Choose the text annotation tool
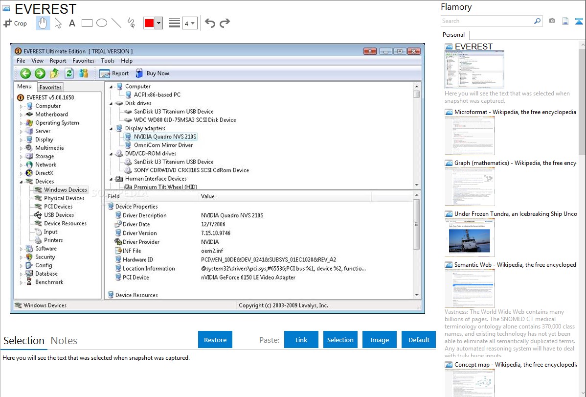 [72, 23]
